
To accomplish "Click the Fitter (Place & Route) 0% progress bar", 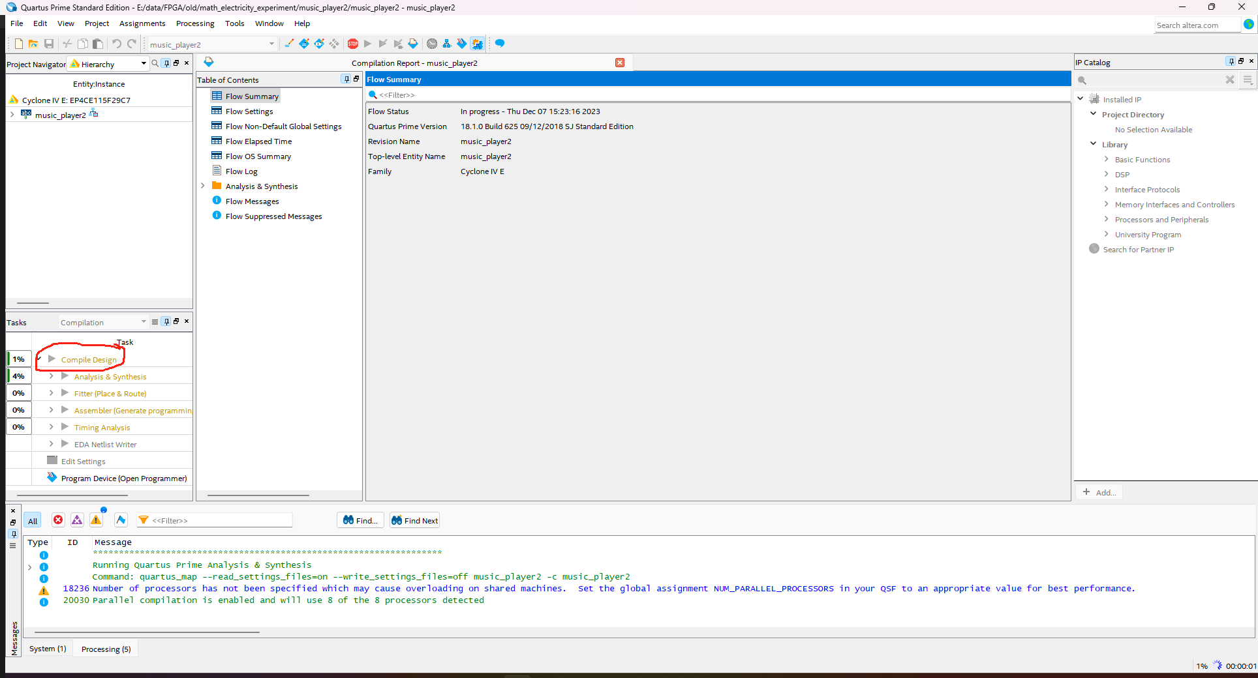I will click(x=19, y=393).
